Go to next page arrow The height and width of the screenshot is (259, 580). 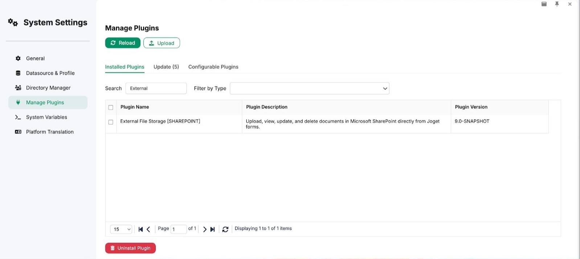coord(205,229)
